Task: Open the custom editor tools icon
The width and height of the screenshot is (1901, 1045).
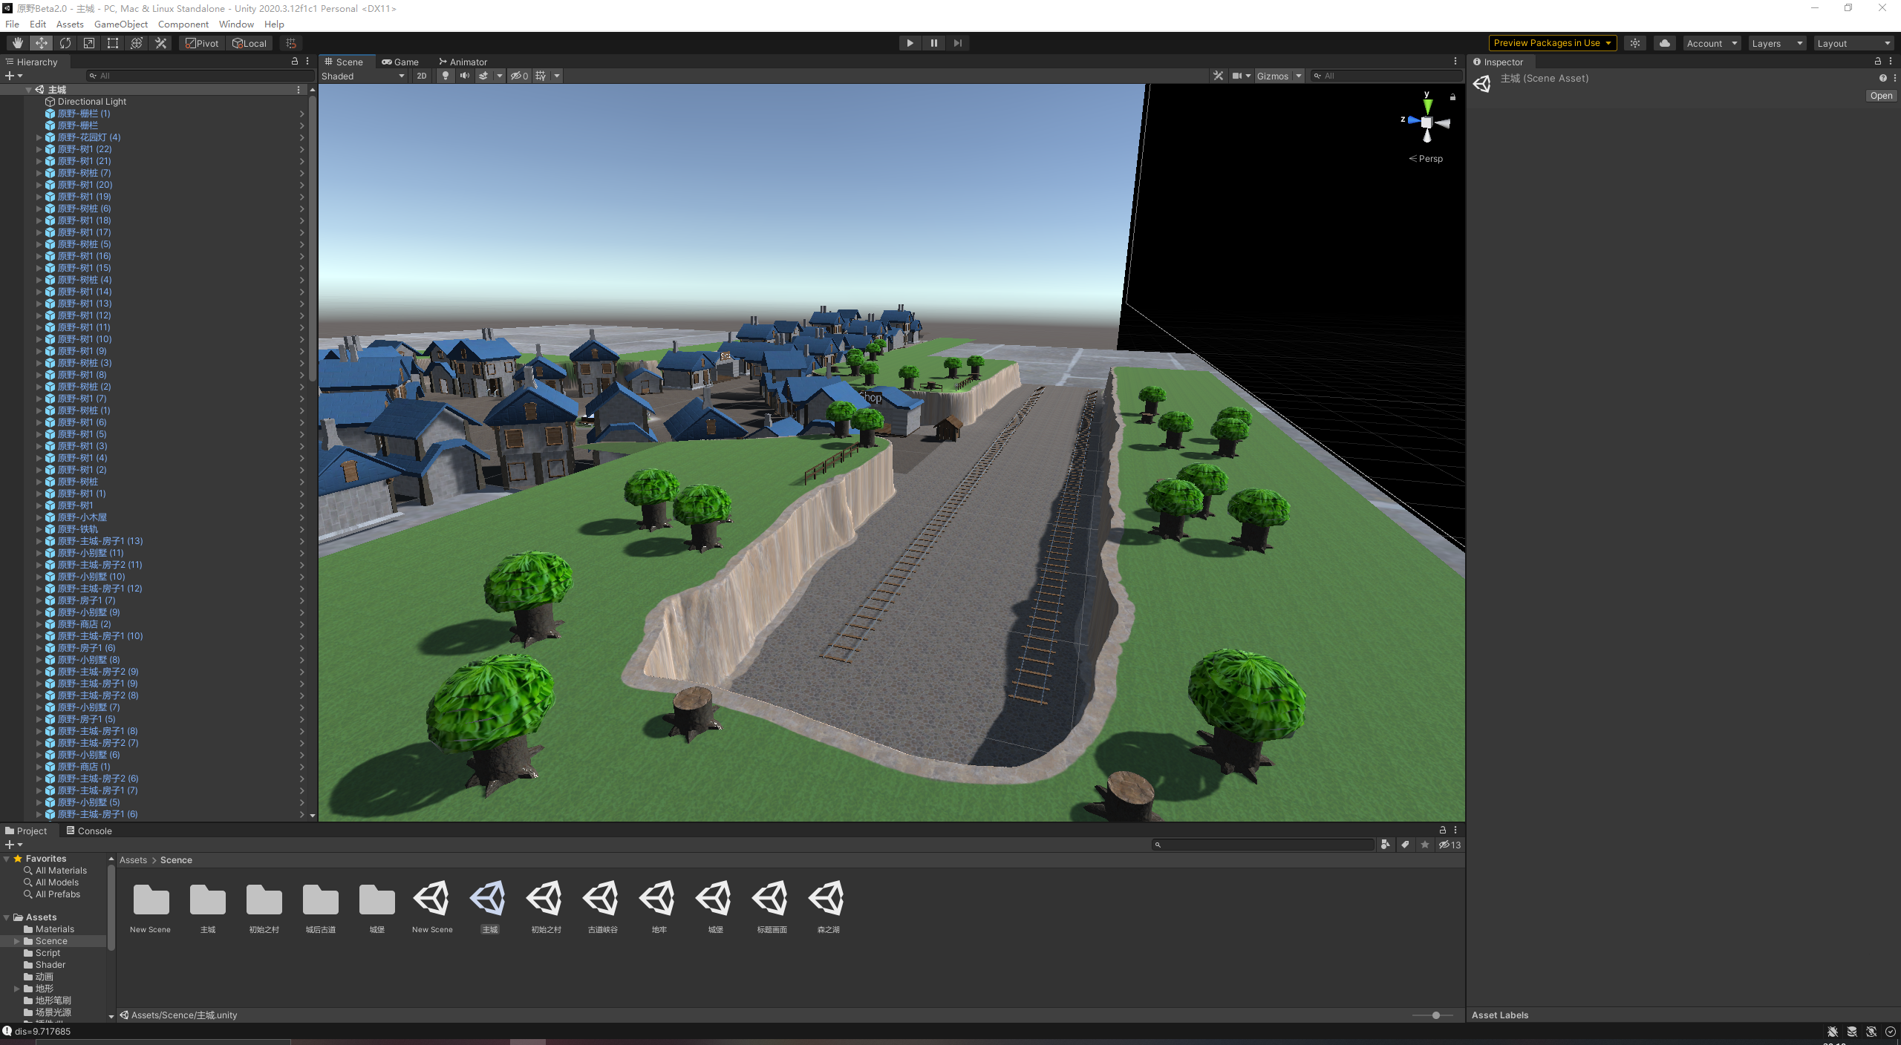Action: pyautogui.click(x=160, y=43)
